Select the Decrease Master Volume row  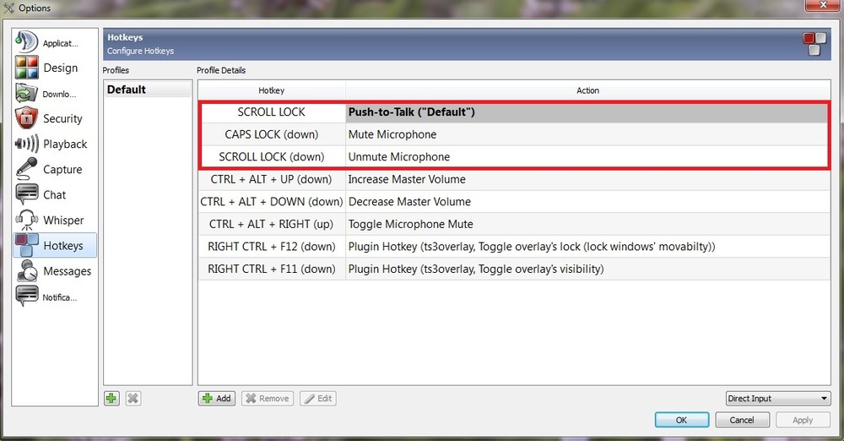[x=514, y=202]
